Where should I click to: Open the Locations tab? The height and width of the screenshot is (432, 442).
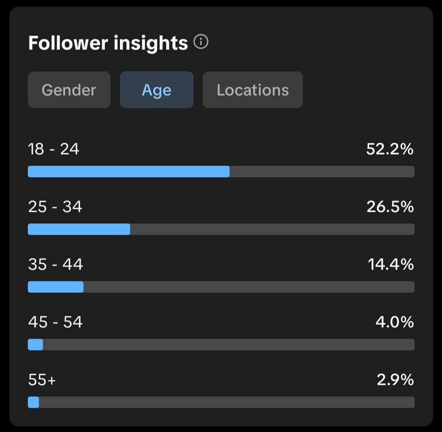(253, 90)
